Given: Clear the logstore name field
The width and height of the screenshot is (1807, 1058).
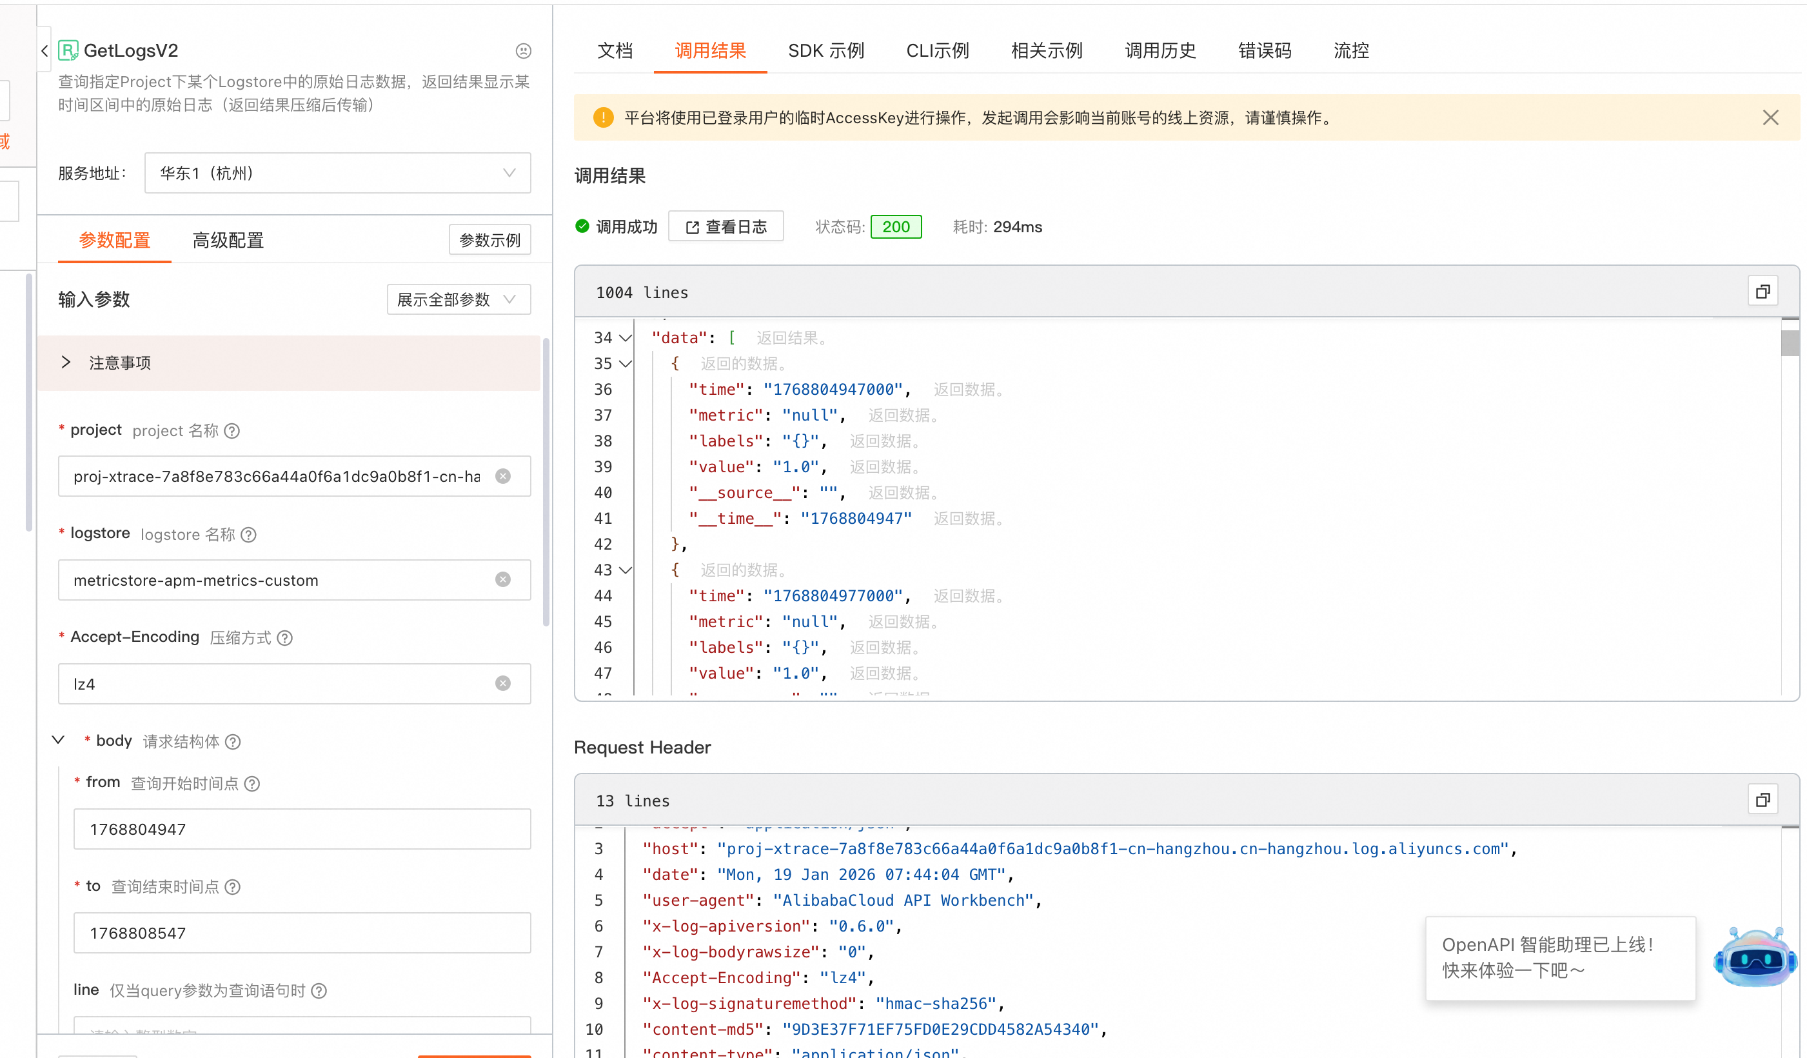Looking at the screenshot, I should 504,579.
